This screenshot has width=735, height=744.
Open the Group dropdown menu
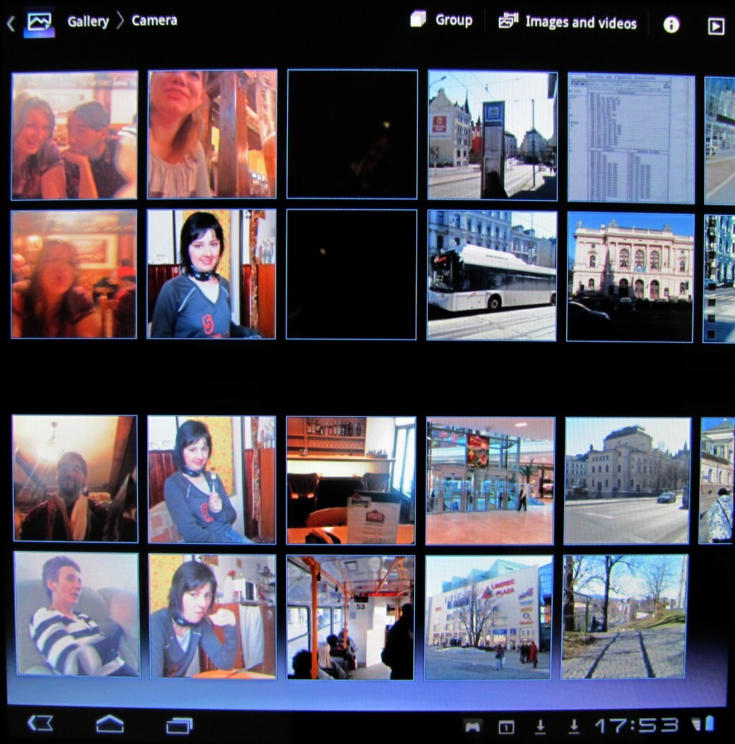pyautogui.click(x=441, y=20)
